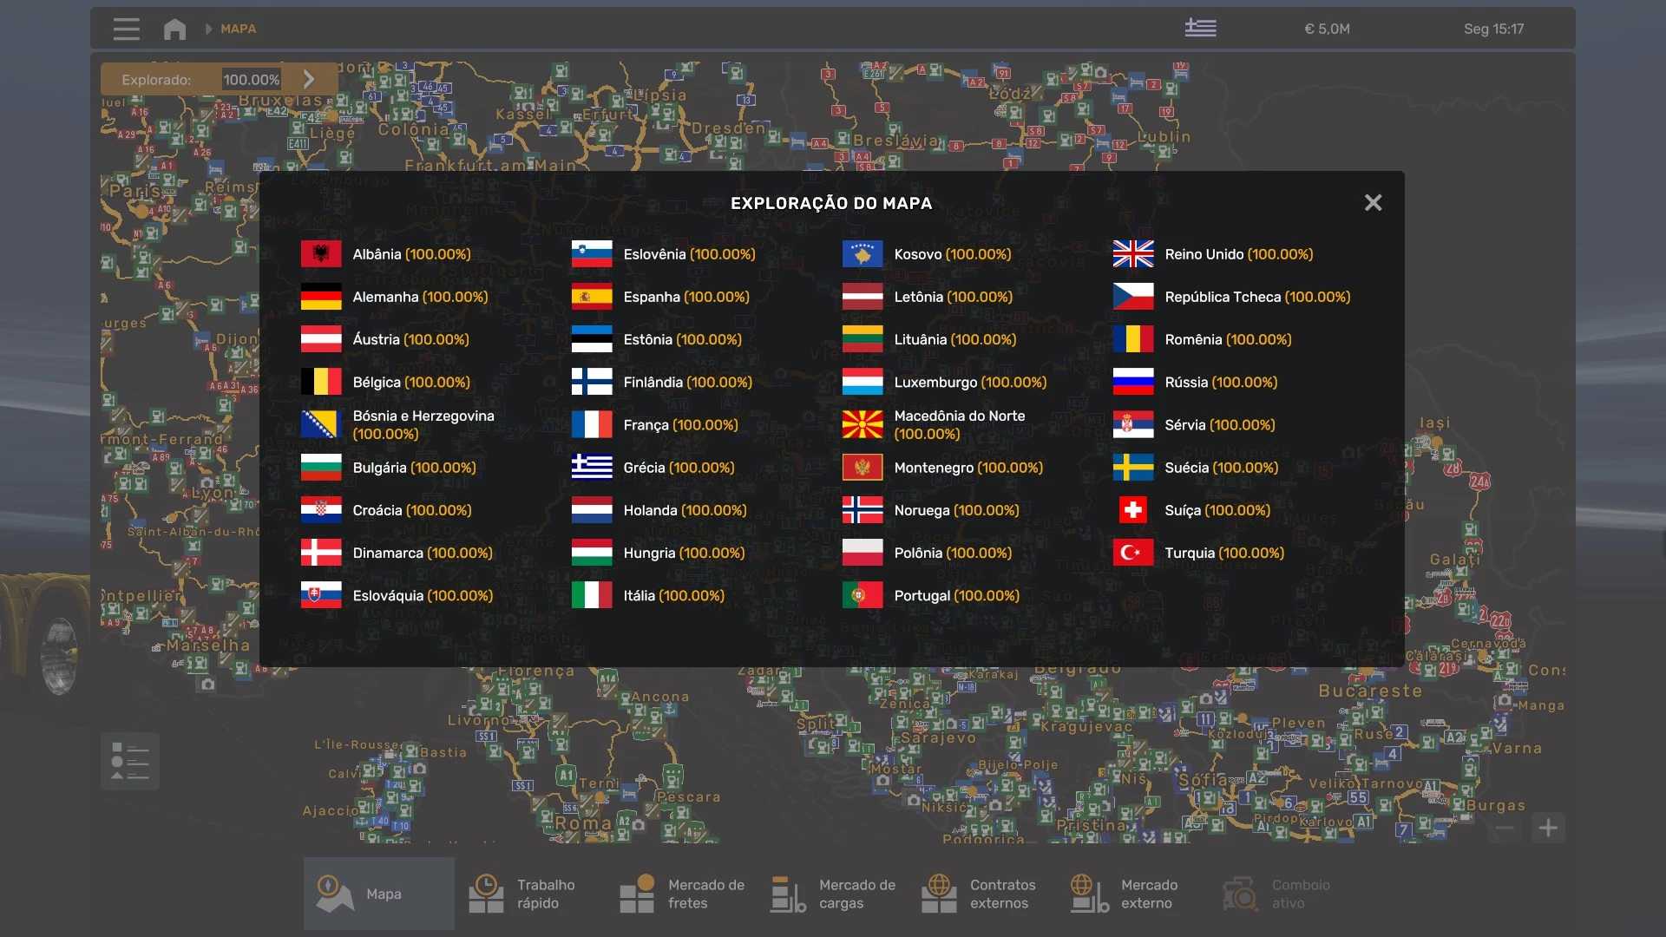Open the map legend list icon
This screenshot has width=1666, height=937.
[130, 761]
